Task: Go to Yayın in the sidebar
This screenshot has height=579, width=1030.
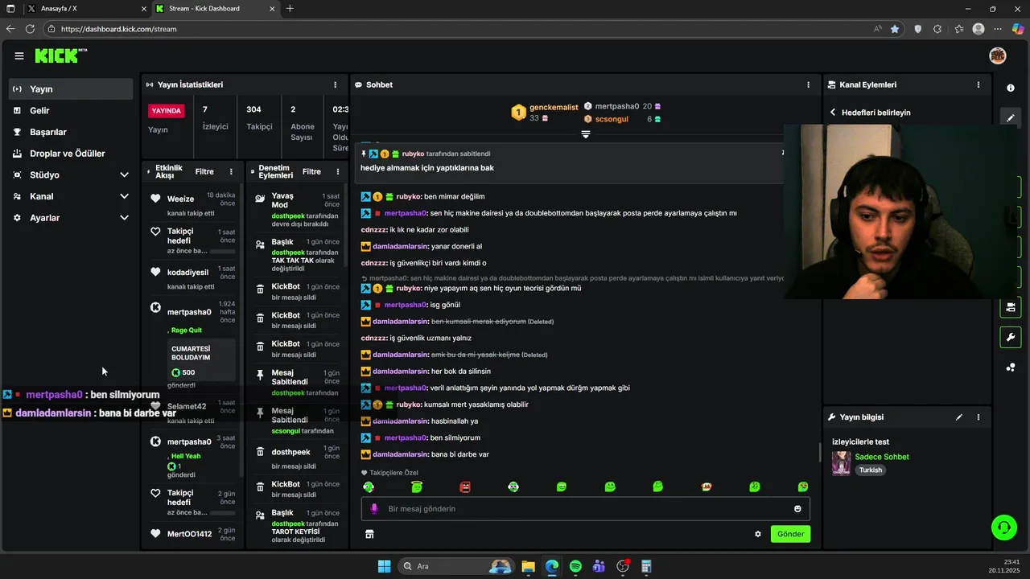Action: 71,89
